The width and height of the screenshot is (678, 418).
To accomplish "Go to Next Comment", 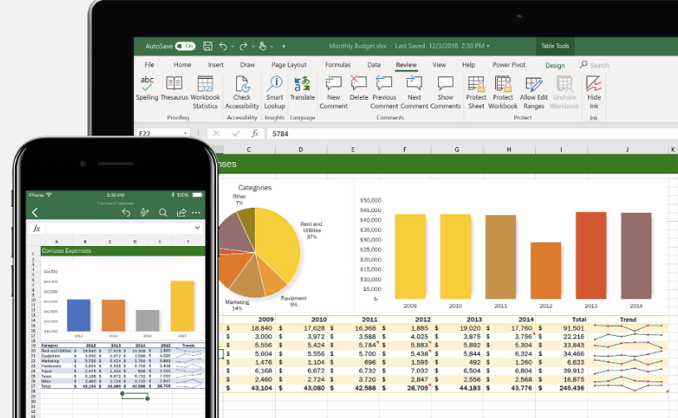I will click(415, 92).
